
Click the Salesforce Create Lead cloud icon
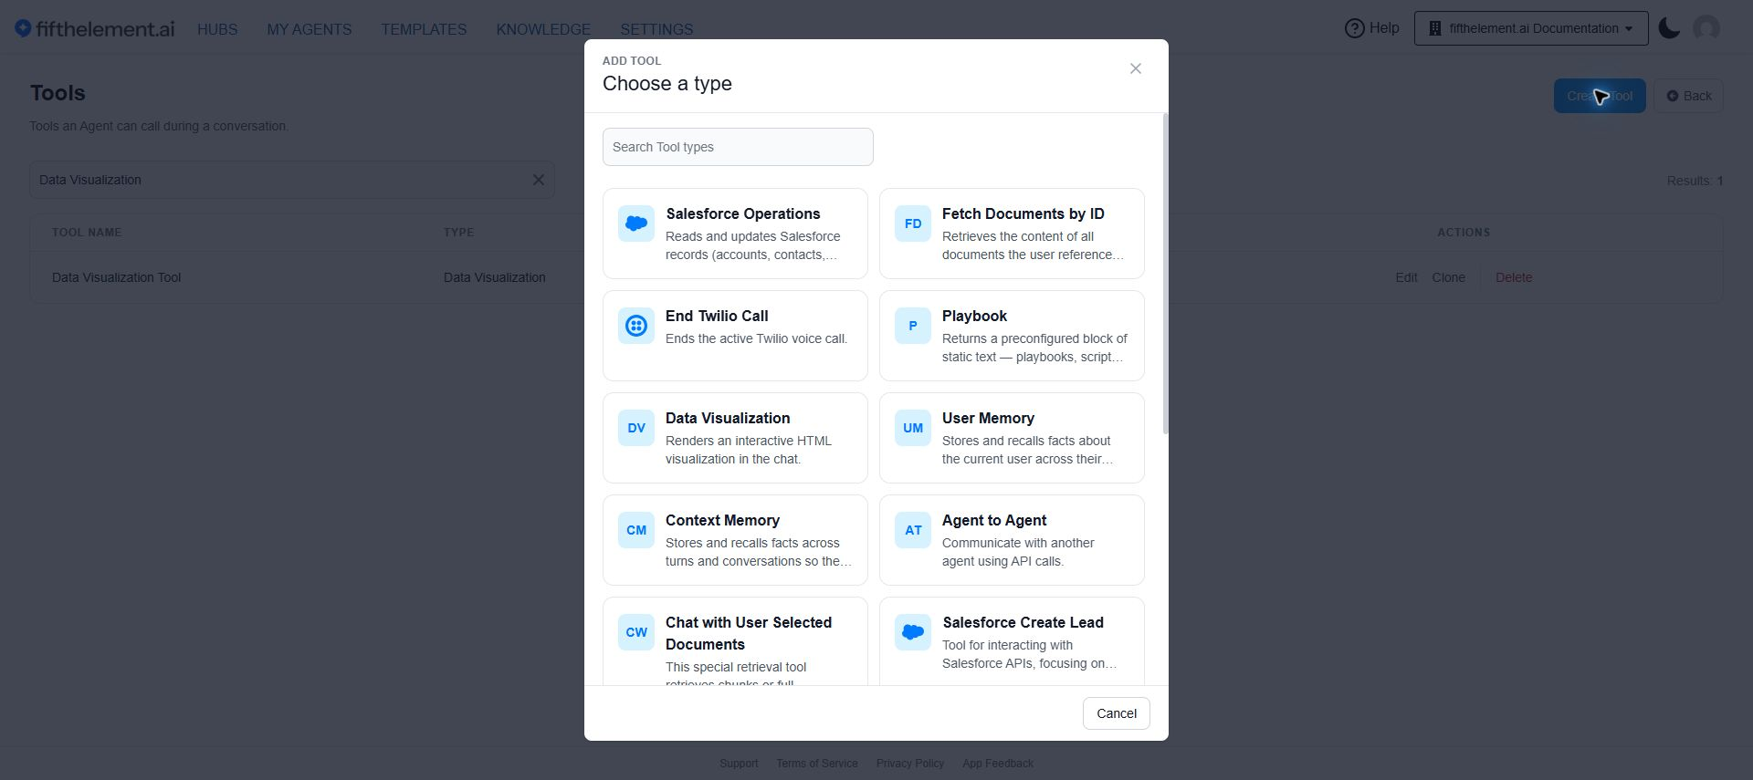[x=913, y=632]
